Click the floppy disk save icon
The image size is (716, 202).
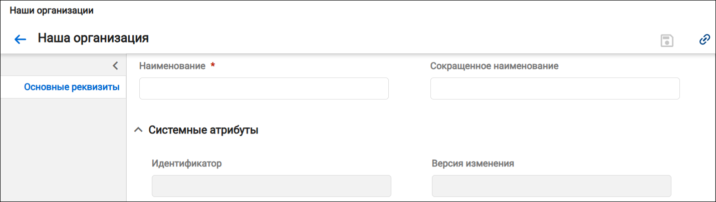point(667,40)
